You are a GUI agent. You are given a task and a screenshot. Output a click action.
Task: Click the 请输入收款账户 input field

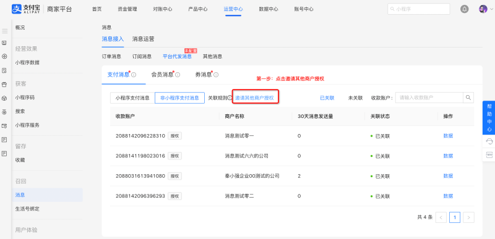(429, 98)
